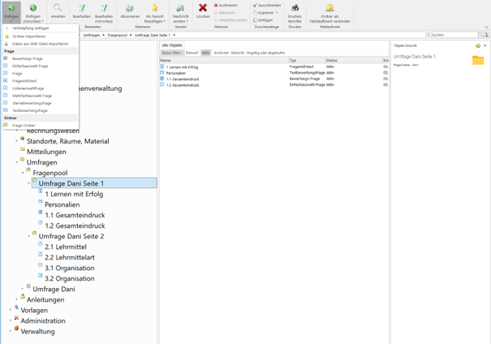The image size is (491, 344).
Task: Expand the Verwaltung tree node
Action: (x=11, y=331)
